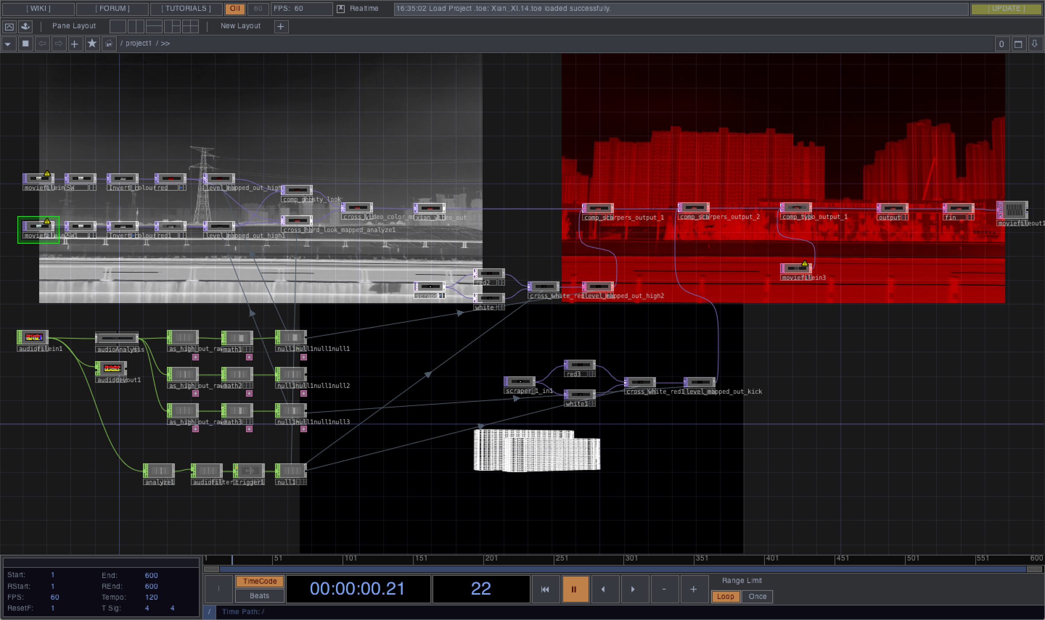Choose the three-pane layout icon

(x=172, y=26)
